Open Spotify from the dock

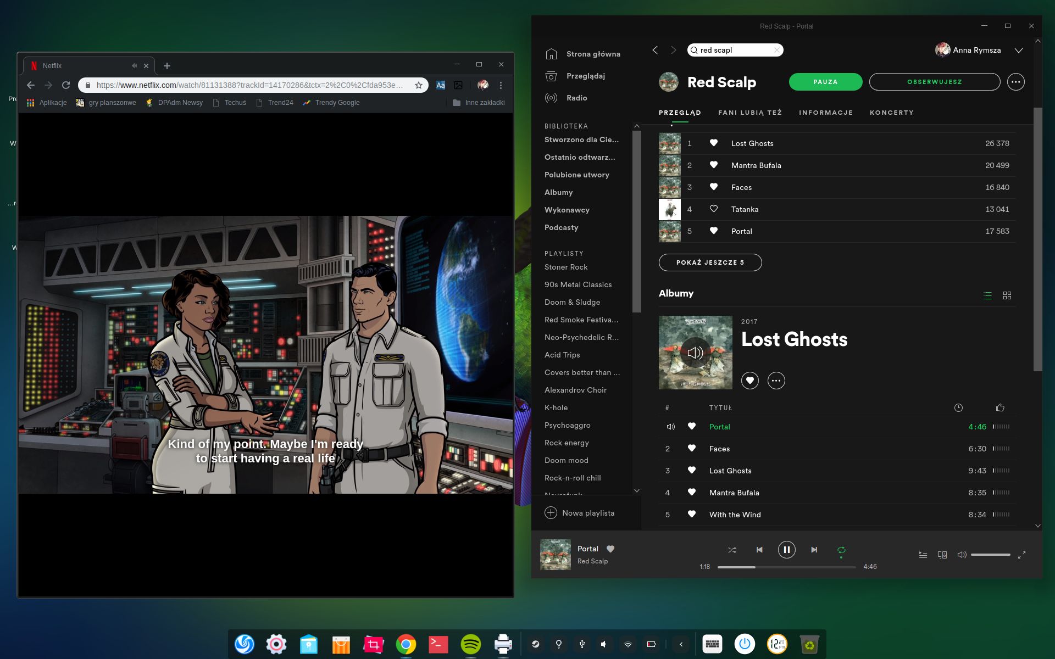click(x=470, y=644)
